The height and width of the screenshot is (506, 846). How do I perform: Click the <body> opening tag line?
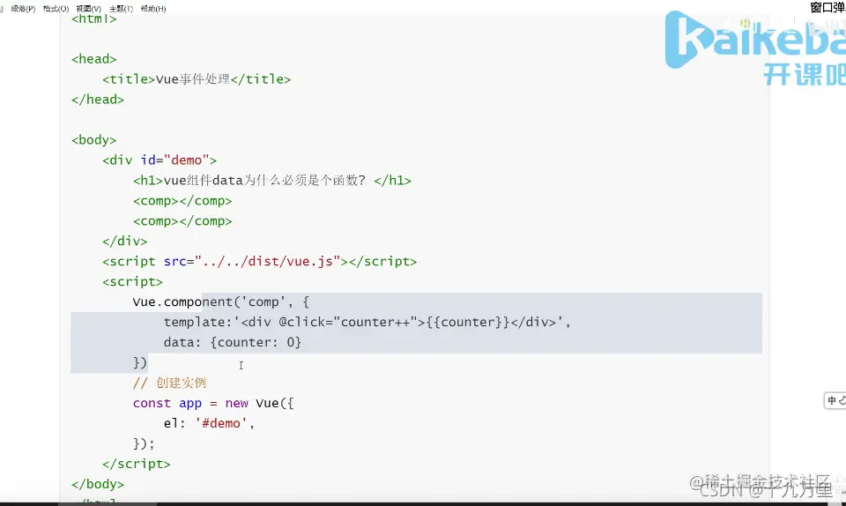[x=94, y=139]
